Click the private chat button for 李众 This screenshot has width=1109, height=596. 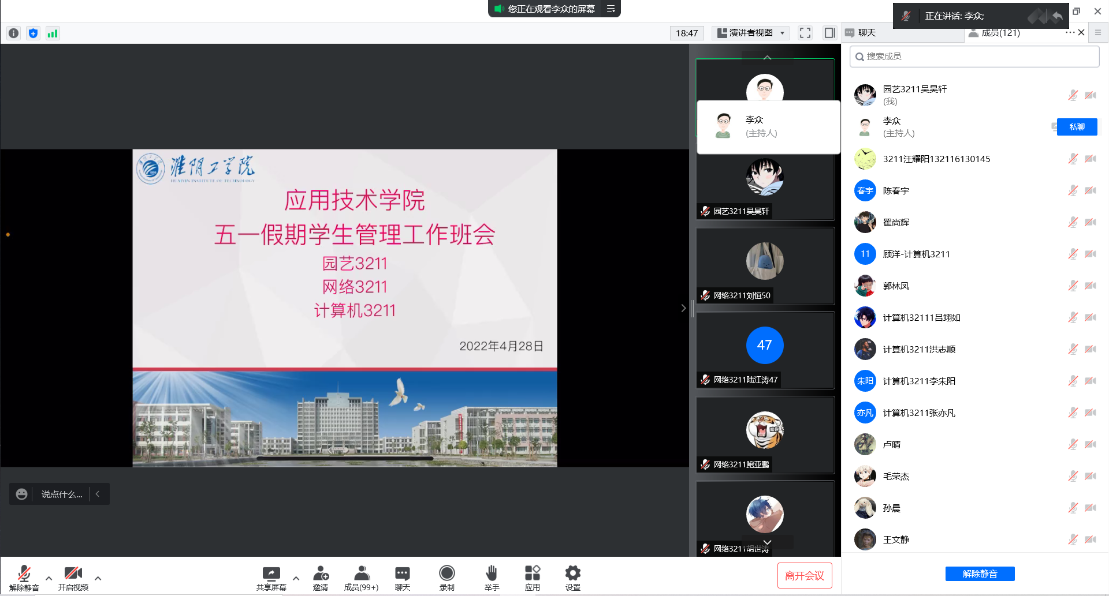click(1077, 127)
